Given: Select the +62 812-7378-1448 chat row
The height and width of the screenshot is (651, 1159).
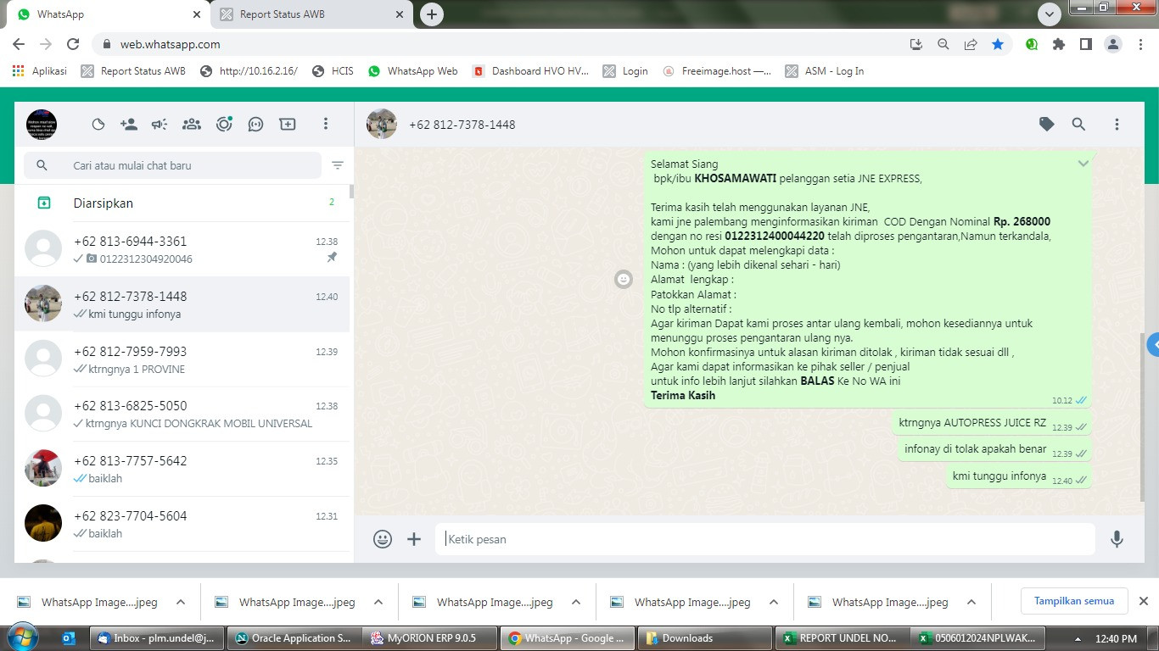Looking at the screenshot, I should tap(182, 304).
